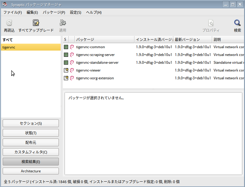
Task: Click the 状態(T) filter button
Action: click(x=31, y=133)
